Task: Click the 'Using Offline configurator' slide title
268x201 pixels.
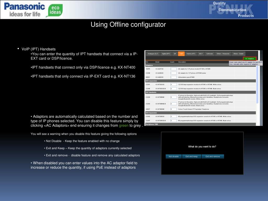Action: click(128, 24)
